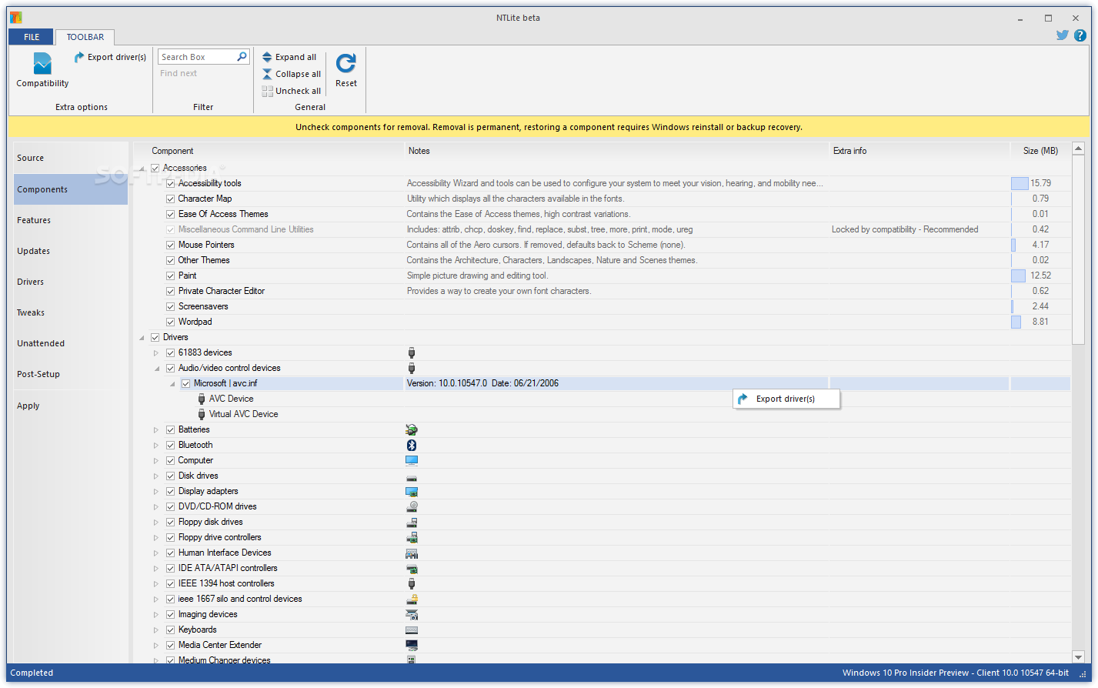Go to the Source page
Image resolution: width=1098 pixels, height=688 pixels.
(71, 158)
